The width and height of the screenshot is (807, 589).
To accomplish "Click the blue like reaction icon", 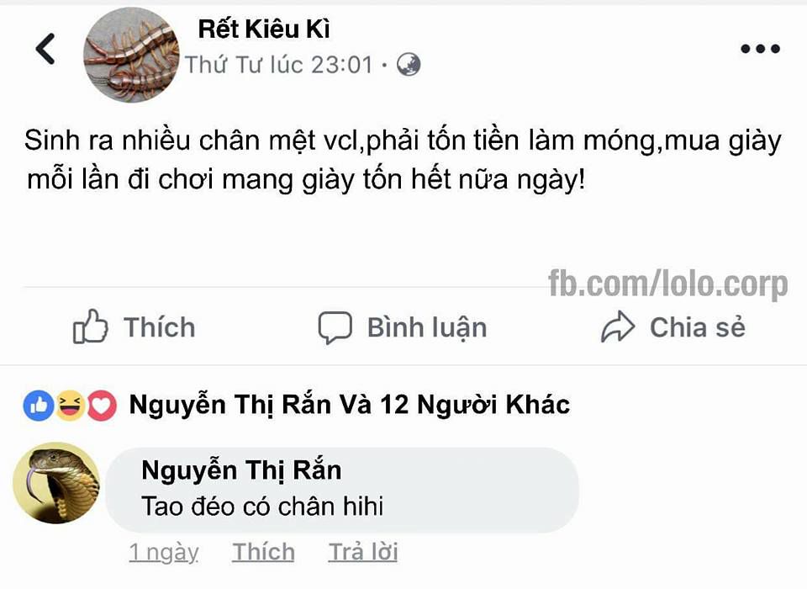I will [39, 406].
